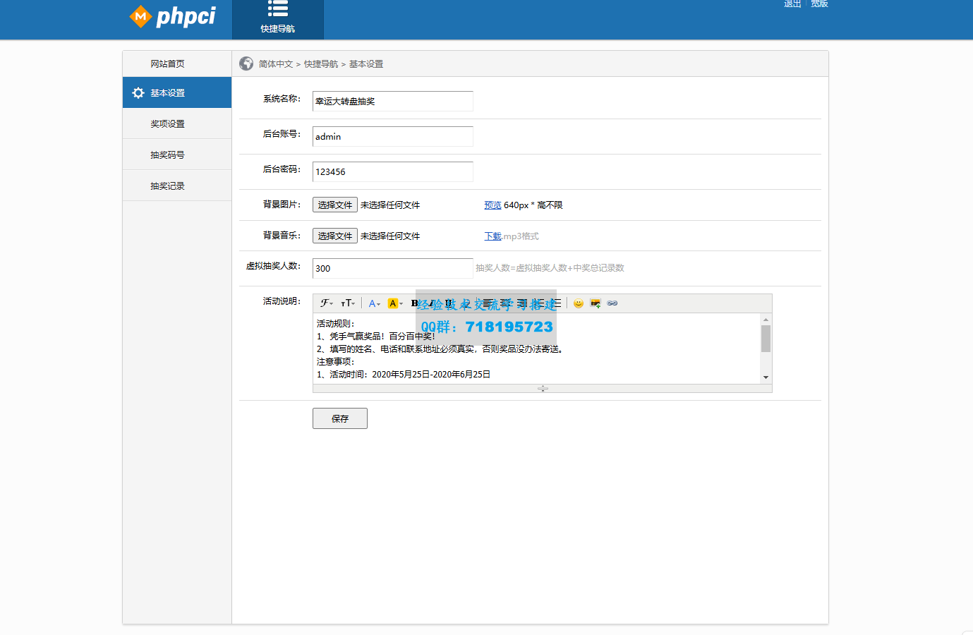Open the font family dropdown in the editor
This screenshot has height=635, width=973.
[x=325, y=303]
